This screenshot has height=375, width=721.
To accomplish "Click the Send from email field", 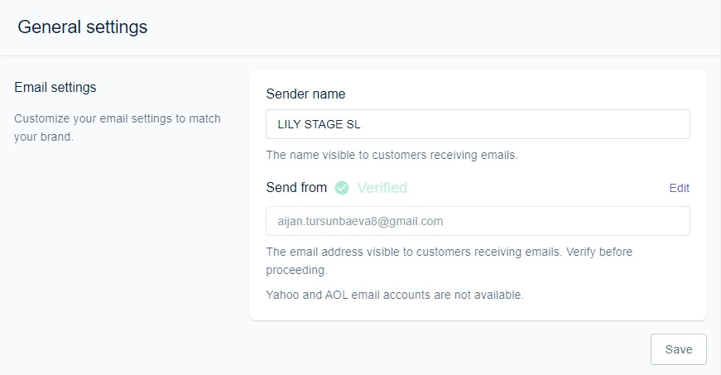I will pos(478,221).
